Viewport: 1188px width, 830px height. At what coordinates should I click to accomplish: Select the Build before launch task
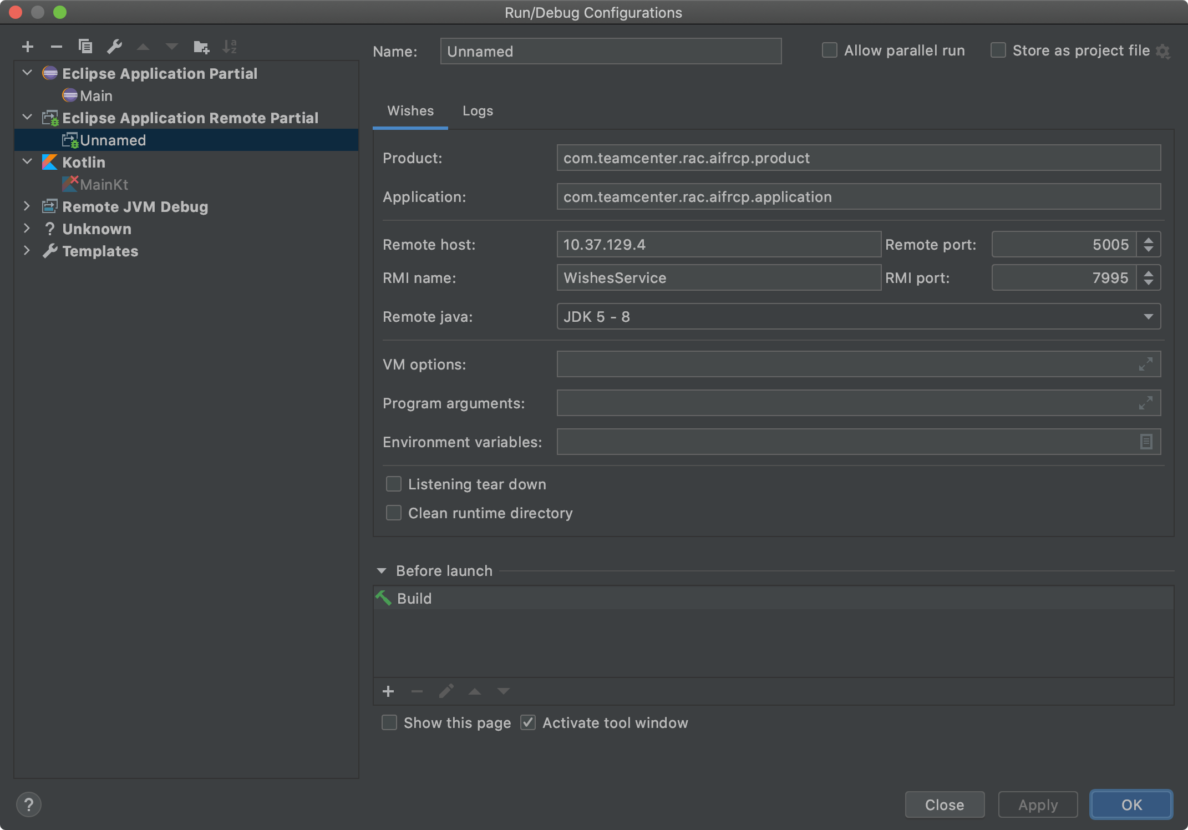[774, 598]
